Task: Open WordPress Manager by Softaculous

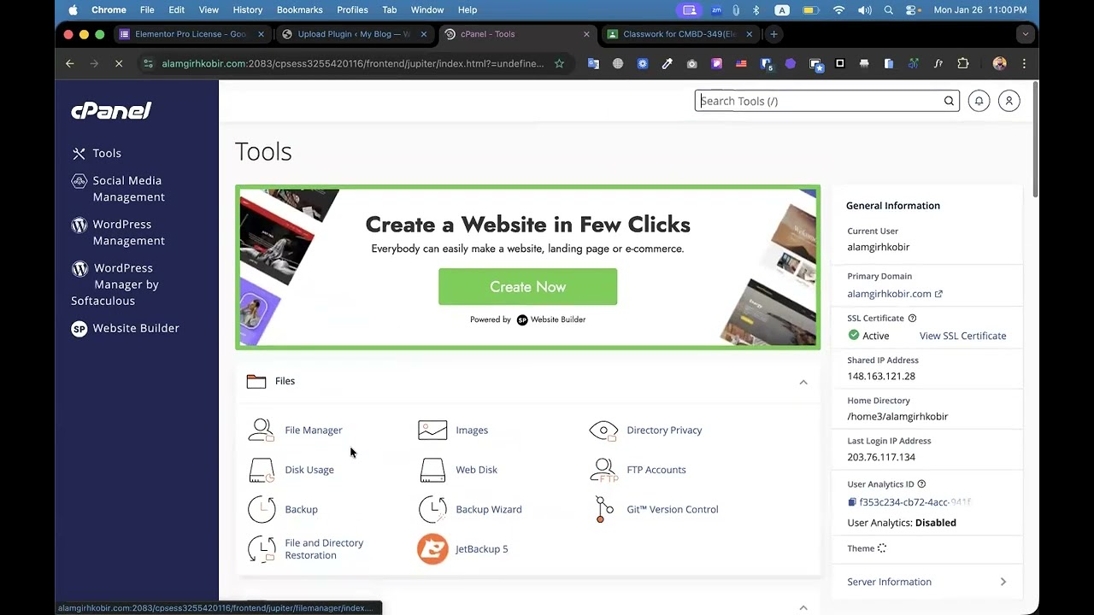Action: point(115,284)
